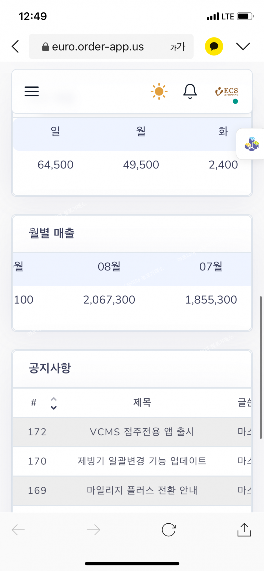This screenshot has width=264, height=571.
Task: Tap the floating blocks widget icon
Action: [x=251, y=144]
